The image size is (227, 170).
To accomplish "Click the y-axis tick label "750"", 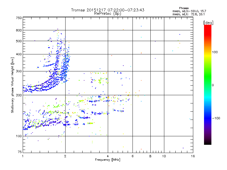I will pyautogui.click(x=19, y=18).
